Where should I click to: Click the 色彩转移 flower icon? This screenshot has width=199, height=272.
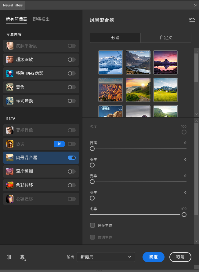10,185
